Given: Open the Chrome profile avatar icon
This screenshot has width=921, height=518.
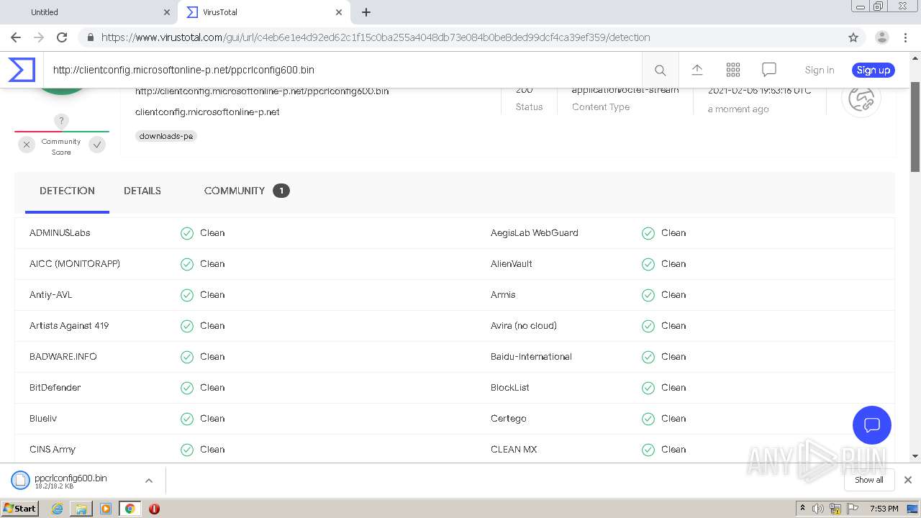Looking at the screenshot, I should pos(882,37).
